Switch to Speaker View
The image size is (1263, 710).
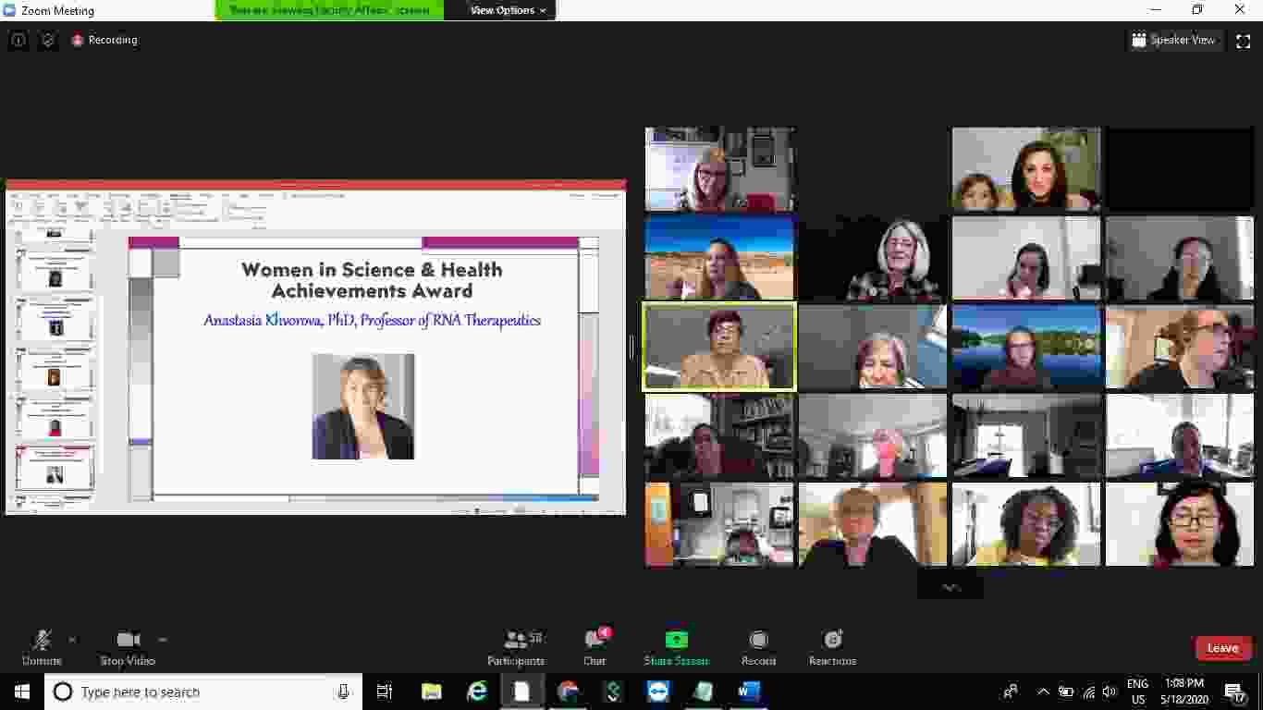[x=1173, y=41]
